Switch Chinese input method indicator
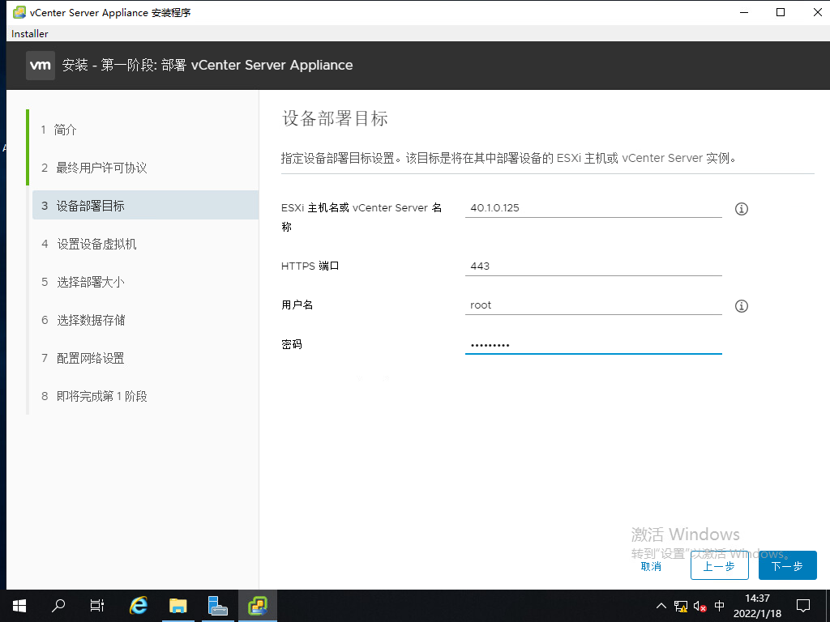 point(720,606)
